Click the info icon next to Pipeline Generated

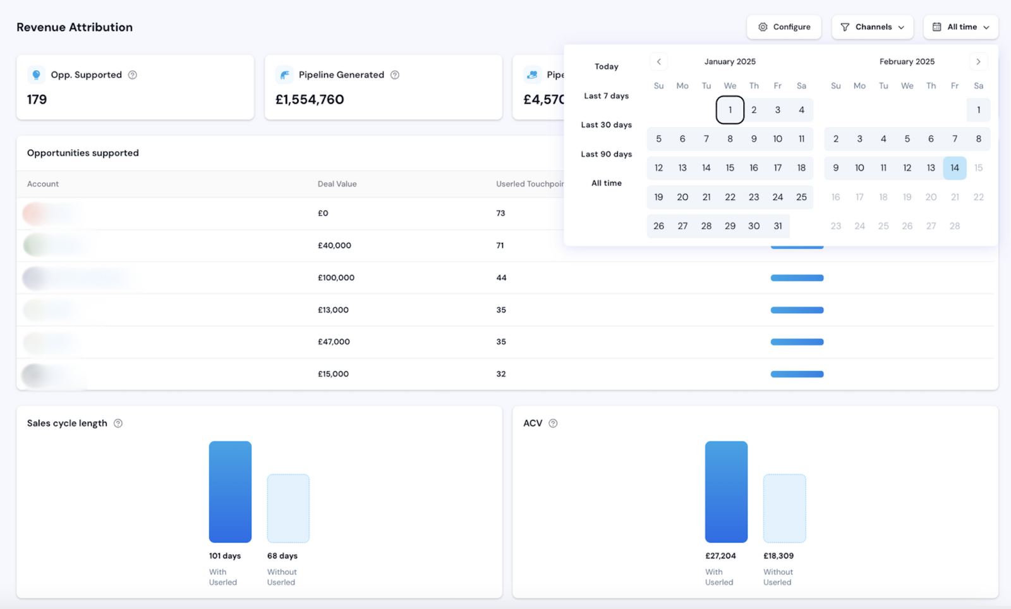(395, 75)
